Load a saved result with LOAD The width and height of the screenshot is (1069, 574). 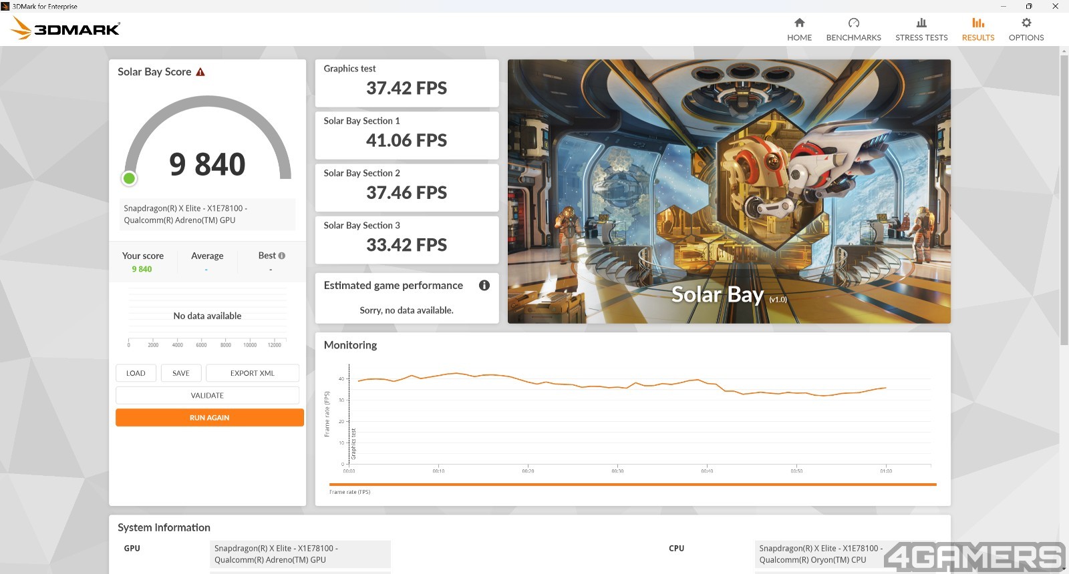[136, 373]
